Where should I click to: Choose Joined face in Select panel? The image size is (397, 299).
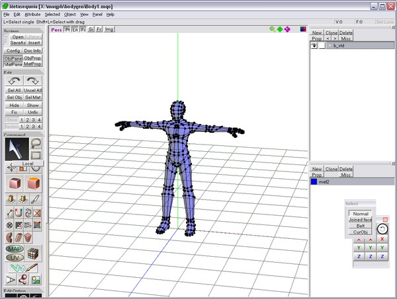point(360,220)
